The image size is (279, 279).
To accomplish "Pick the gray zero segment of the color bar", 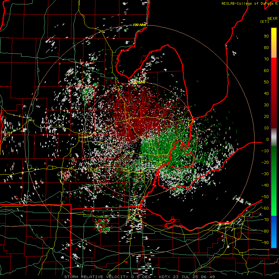I will pyautogui.click(x=274, y=137).
